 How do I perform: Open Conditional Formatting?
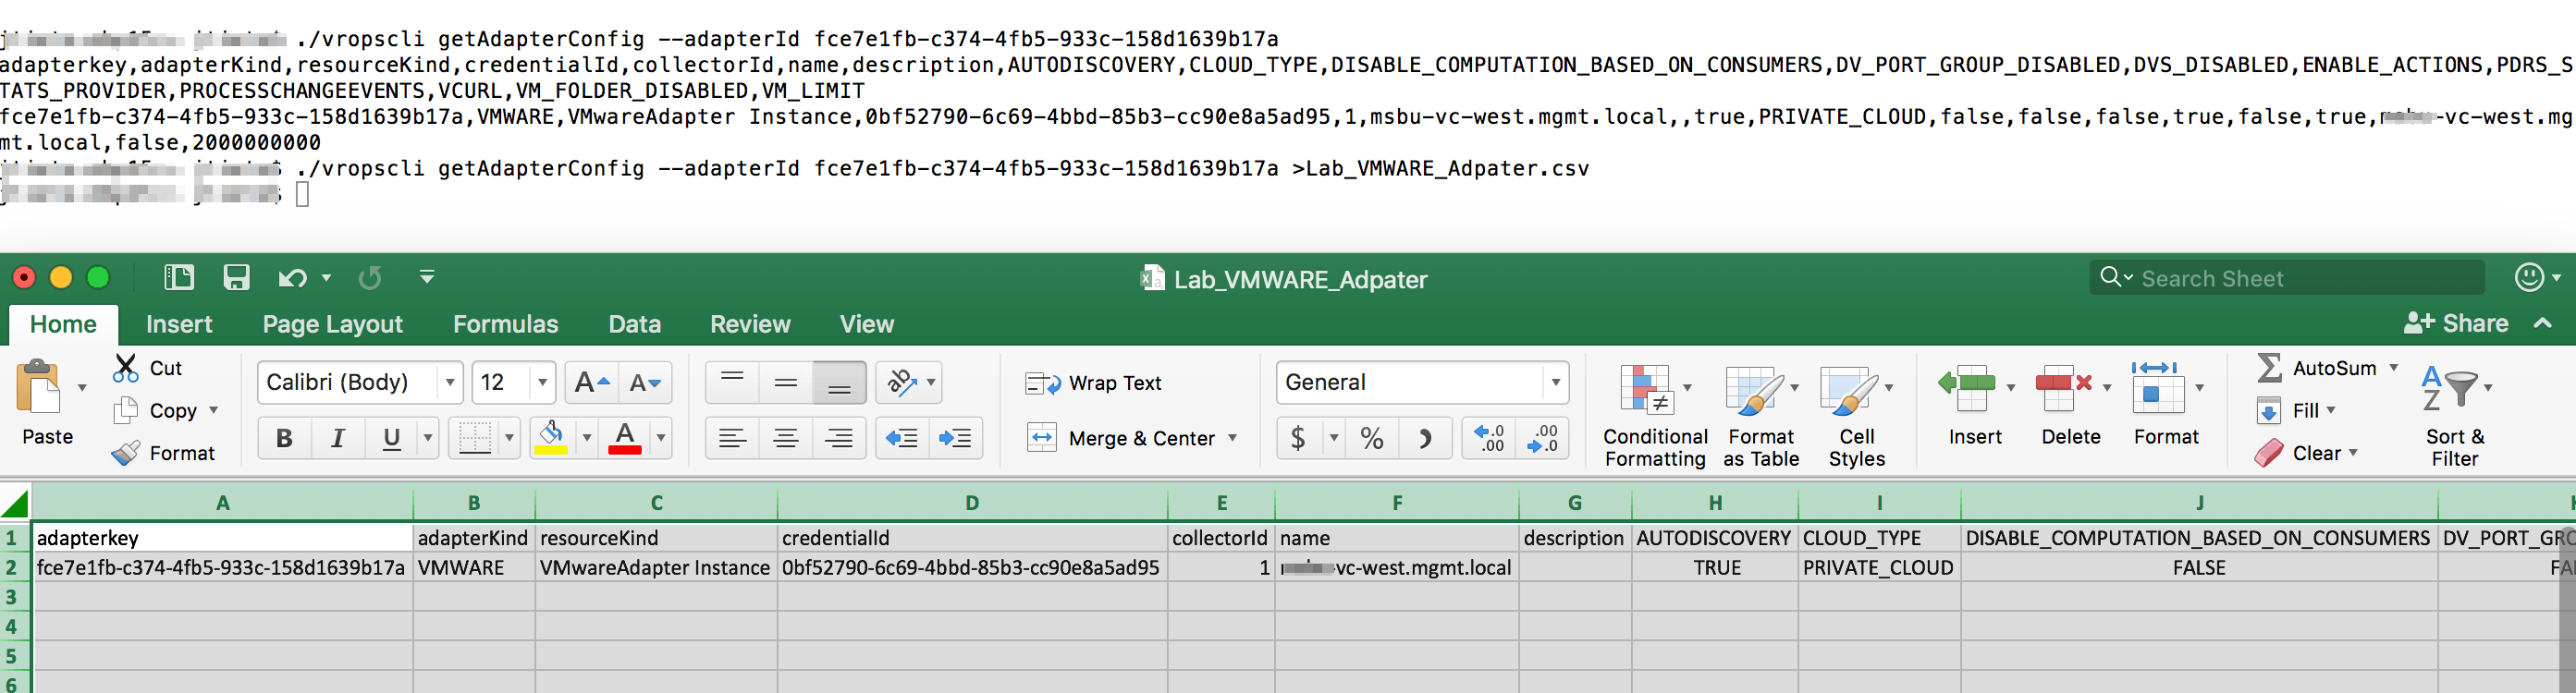(x=1655, y=415)
